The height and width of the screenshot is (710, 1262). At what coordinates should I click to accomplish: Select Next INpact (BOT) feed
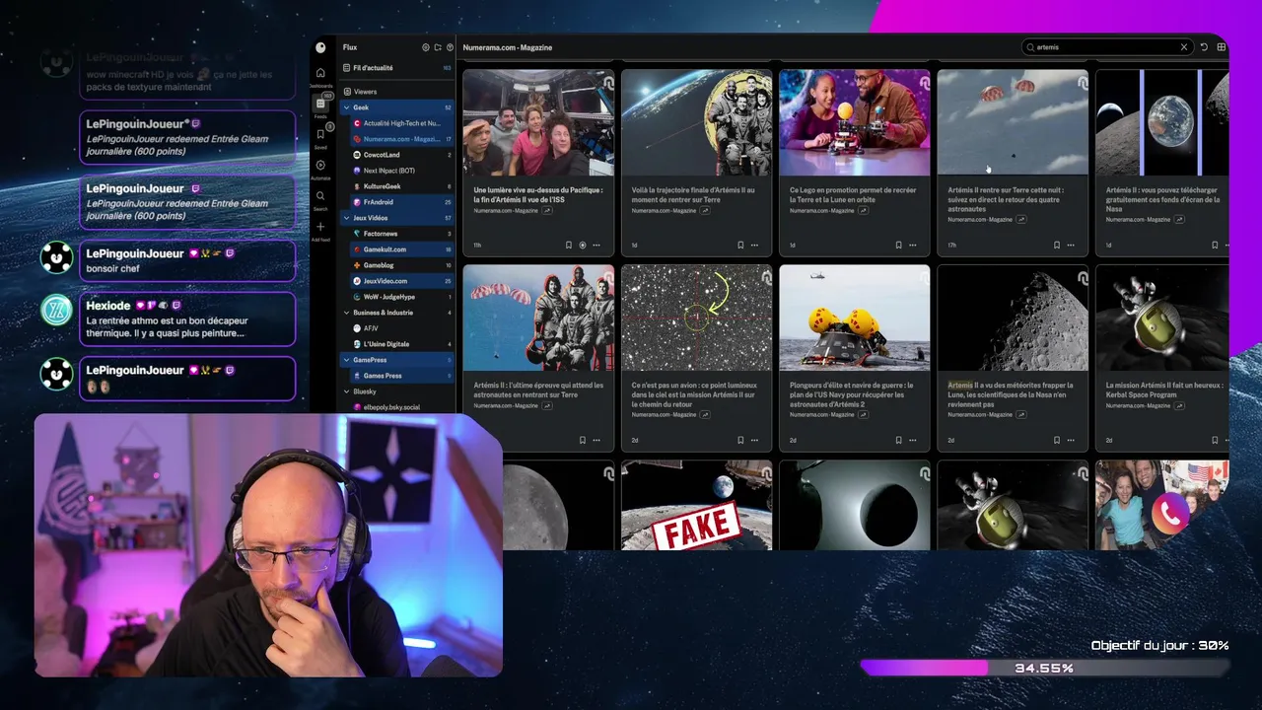[x=402, y=171]
